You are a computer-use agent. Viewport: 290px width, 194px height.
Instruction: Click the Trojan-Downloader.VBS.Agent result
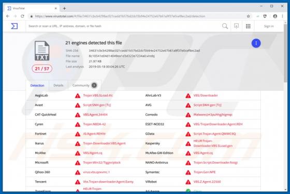click(104, 143)
